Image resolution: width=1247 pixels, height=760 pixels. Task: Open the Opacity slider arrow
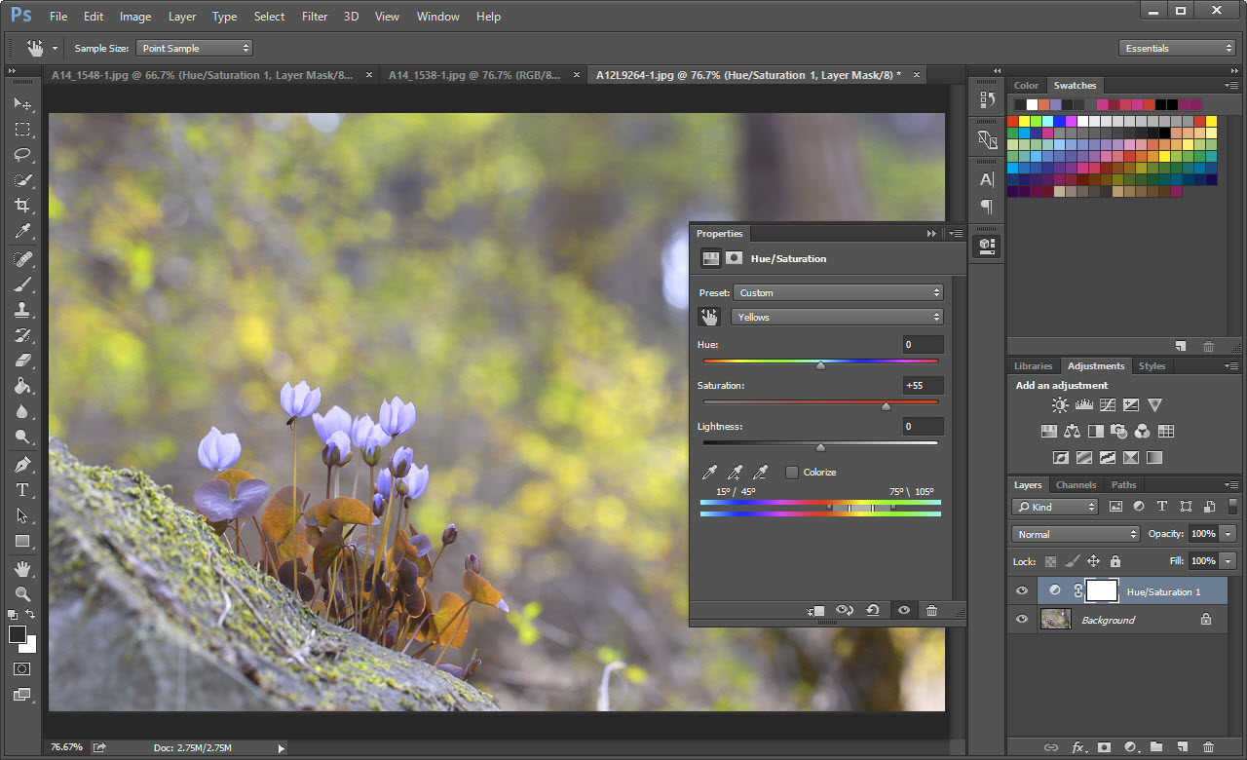tap(1228, 534)
